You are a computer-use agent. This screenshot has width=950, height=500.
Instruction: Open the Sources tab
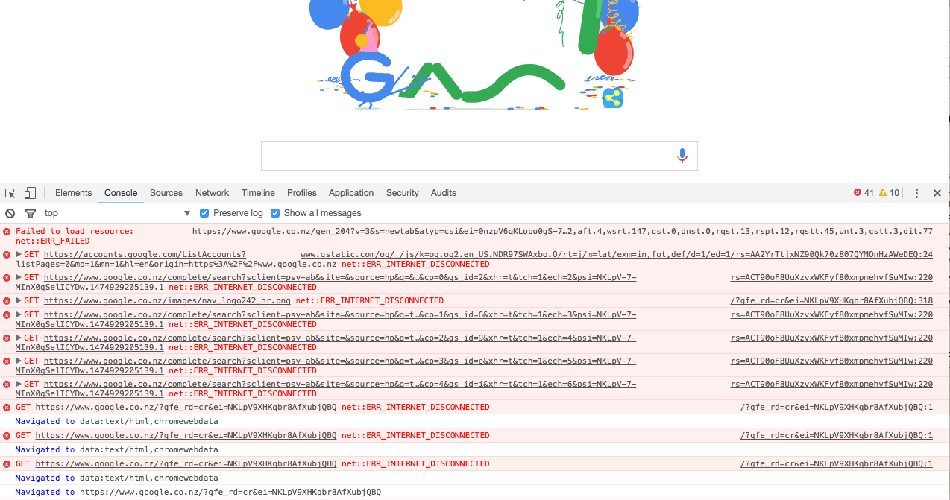pos(166,193)
